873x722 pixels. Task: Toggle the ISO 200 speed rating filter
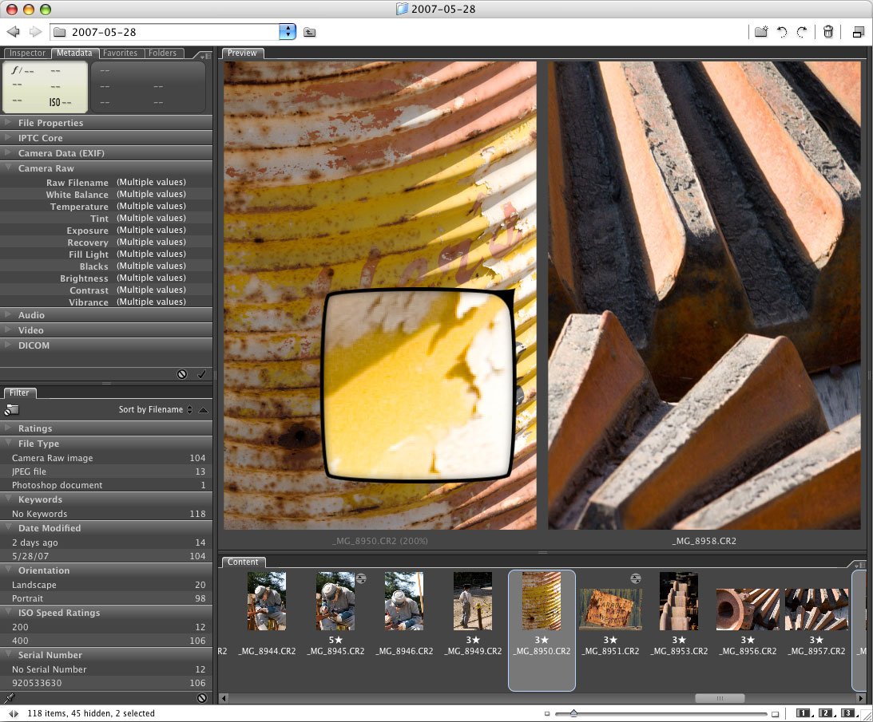pos(20,627)
